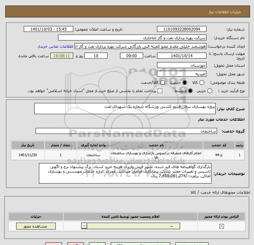Open the اطلاعات تماس خریدار link
This screenshot has height=245, width=254.
click(x=55, y=46)
